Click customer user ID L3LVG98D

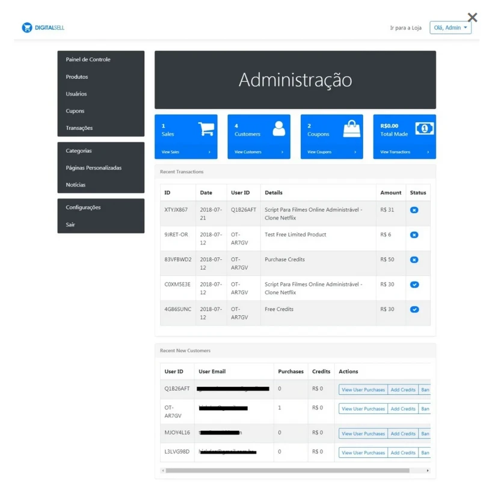point(177,452)
